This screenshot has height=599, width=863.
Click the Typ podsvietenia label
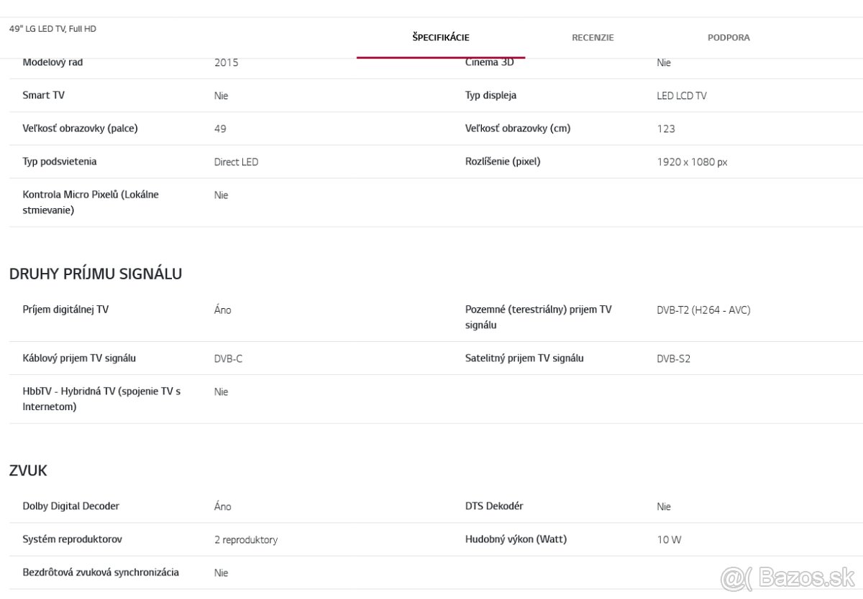coord(60,162)
